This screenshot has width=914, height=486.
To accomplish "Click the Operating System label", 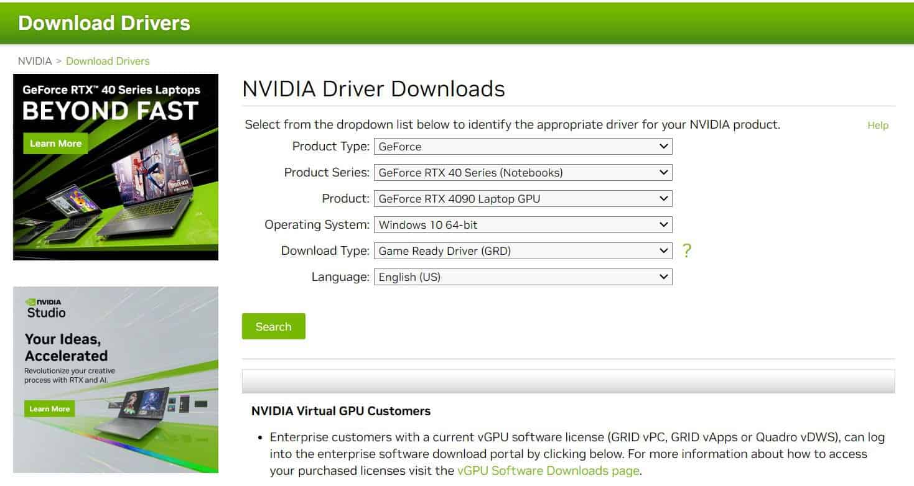I will coord(317,225).
